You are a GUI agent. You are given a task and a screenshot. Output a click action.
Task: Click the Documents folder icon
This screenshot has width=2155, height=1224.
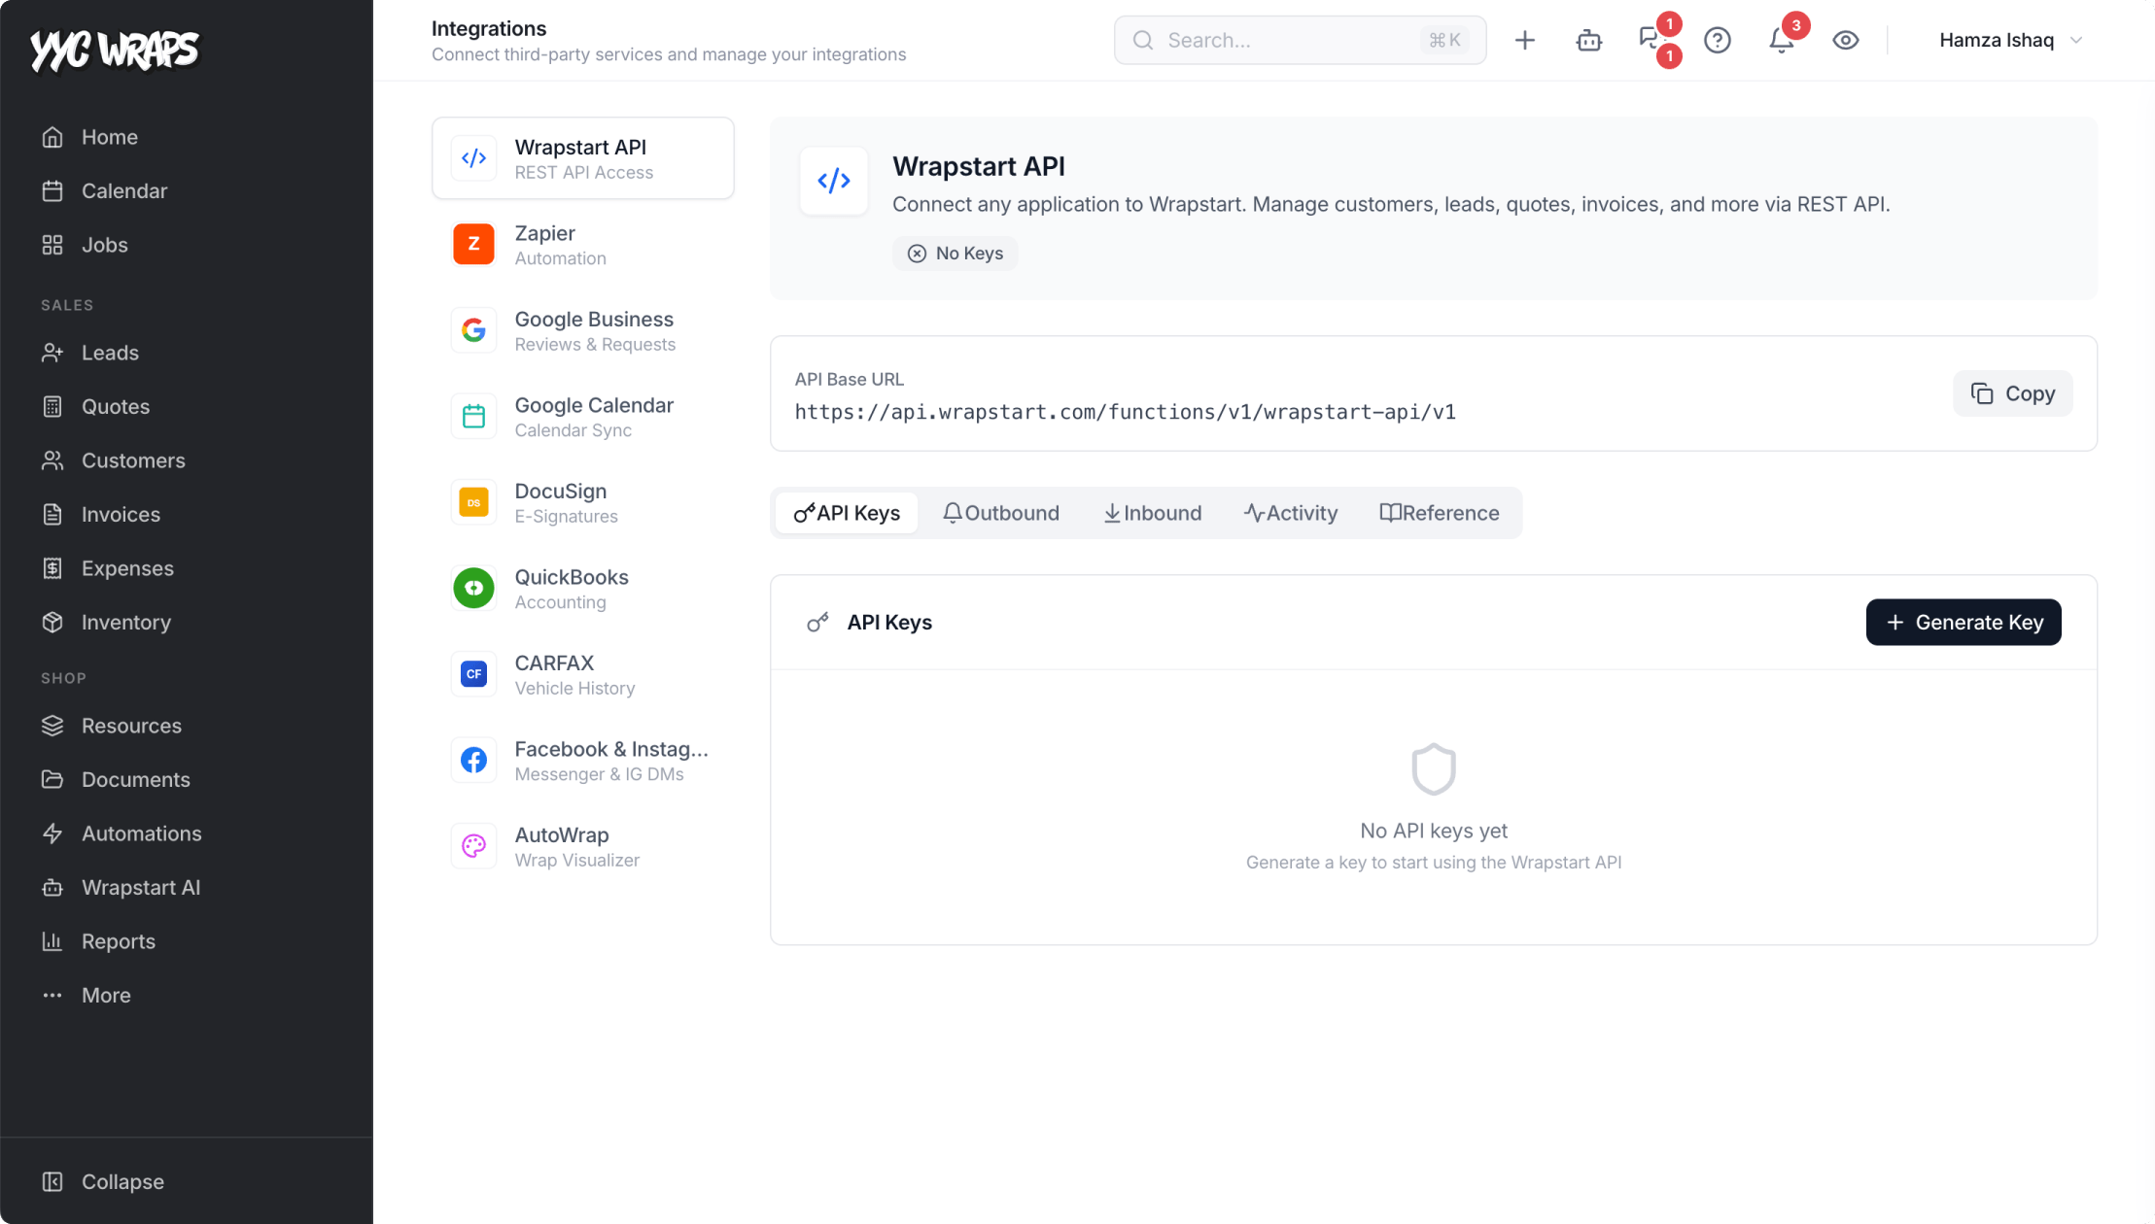click(x=52, y=780)
